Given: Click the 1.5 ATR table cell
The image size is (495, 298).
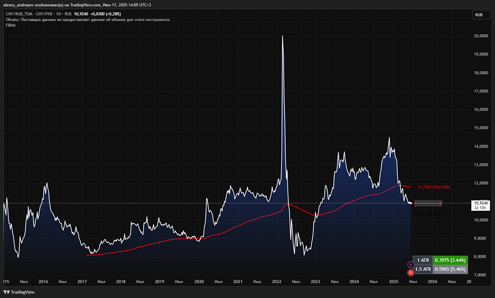Looking at the screenshot, I should (423, 269).
